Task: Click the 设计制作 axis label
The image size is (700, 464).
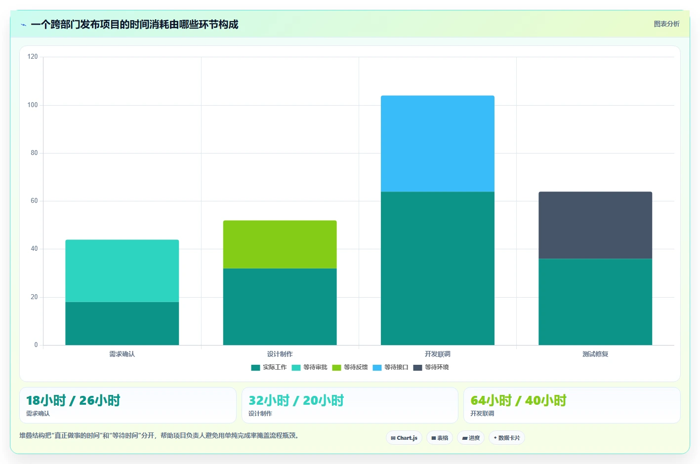Action: tap(280, 354)
